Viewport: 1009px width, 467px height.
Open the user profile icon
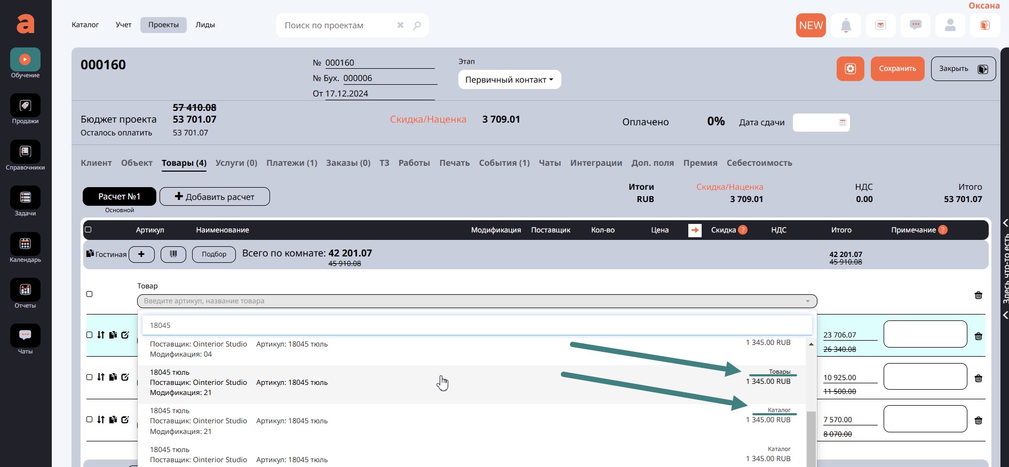tap(950, 26)
